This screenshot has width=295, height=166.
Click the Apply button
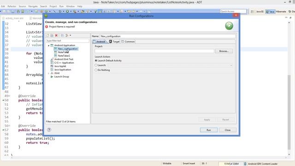[207, 120]
